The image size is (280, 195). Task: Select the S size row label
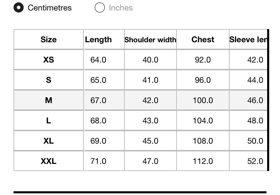49,80
